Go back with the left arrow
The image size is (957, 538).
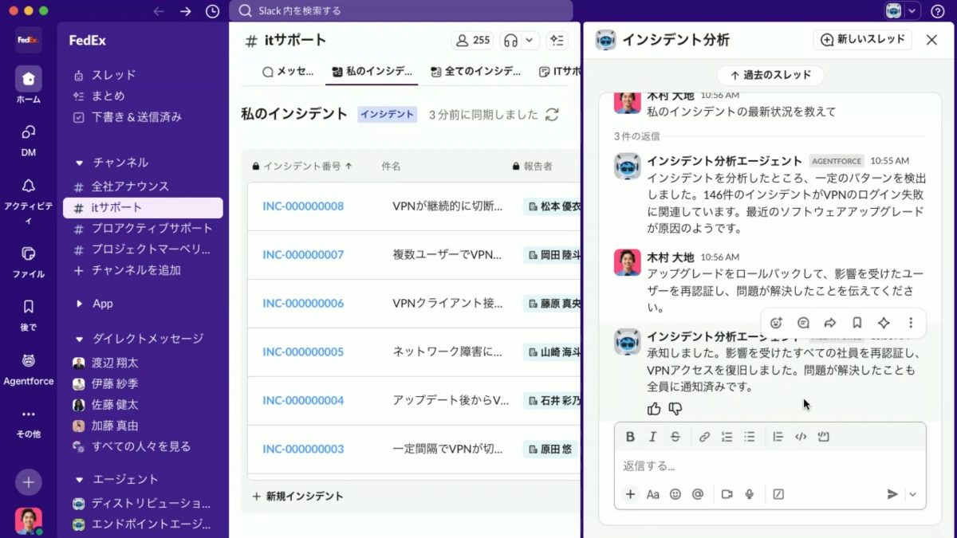pyautogui.click(x=159, y=11)
